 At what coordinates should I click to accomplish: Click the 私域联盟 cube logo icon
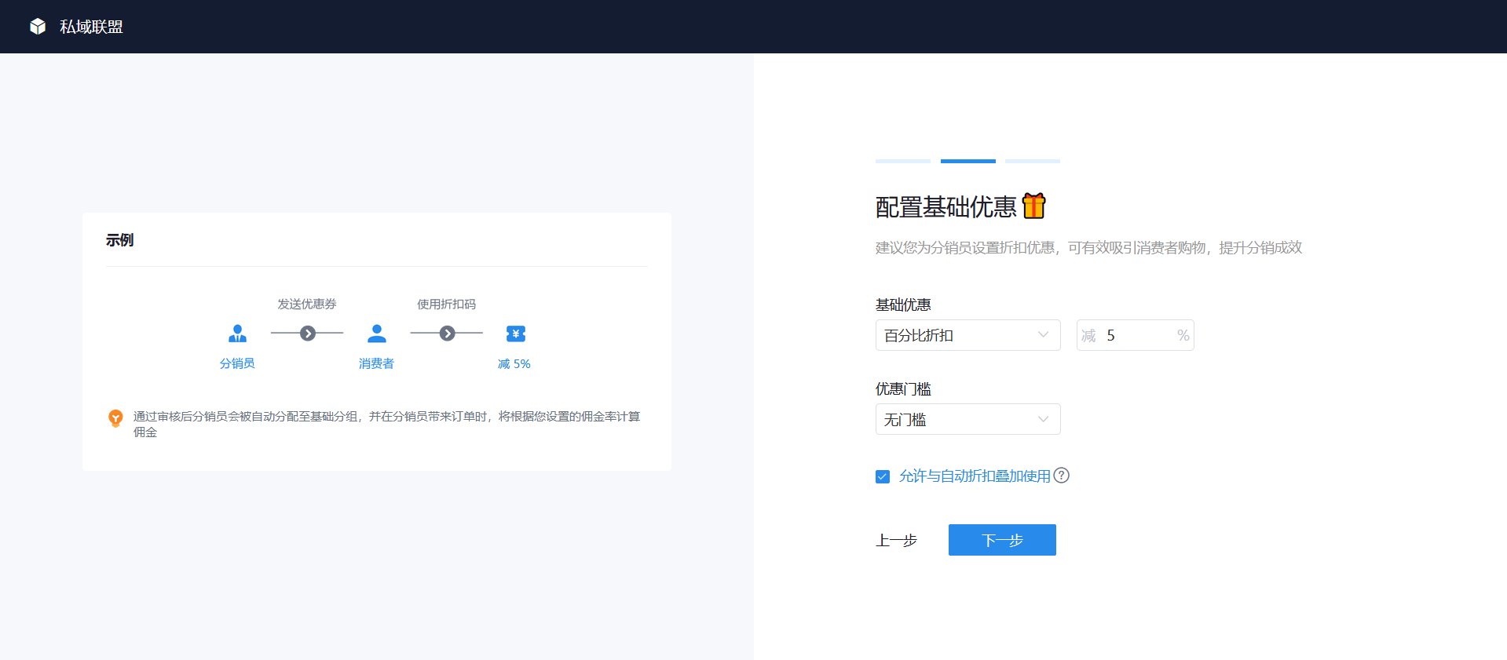pos(38,27)
